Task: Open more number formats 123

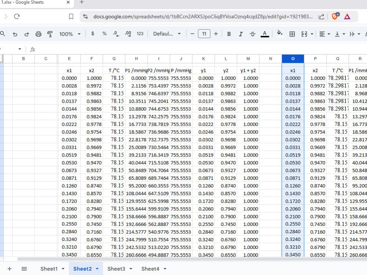Action: click(x=140, y=34)
